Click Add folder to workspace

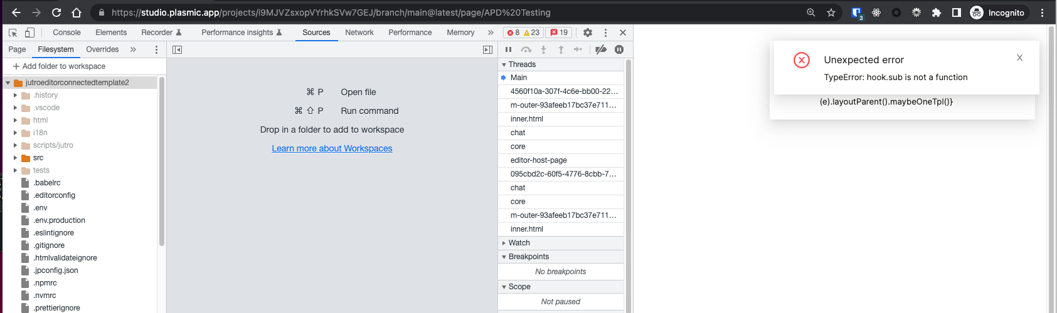click(x=59, y=66)
